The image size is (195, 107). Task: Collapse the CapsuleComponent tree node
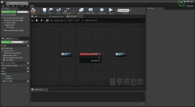click(3, 18)
